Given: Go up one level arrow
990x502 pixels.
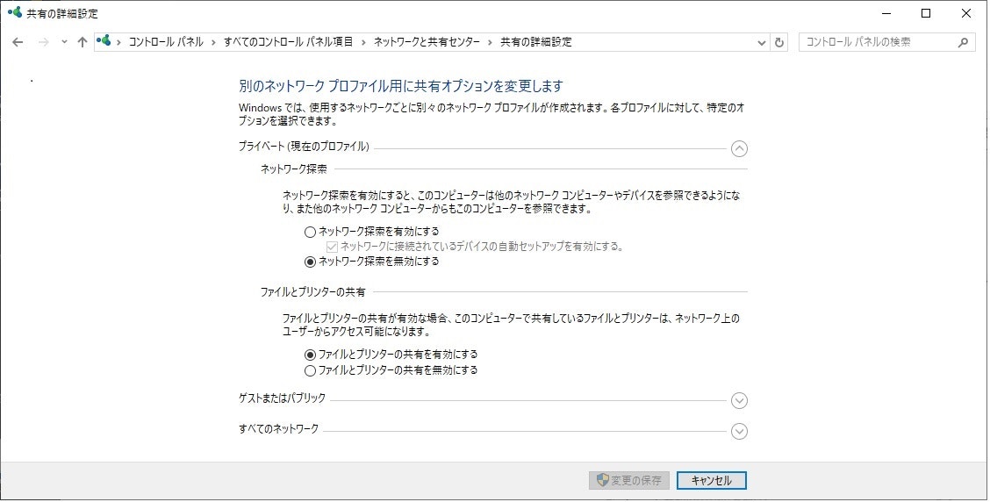Looking at the screenshot, I should click(x=82, y=42).
